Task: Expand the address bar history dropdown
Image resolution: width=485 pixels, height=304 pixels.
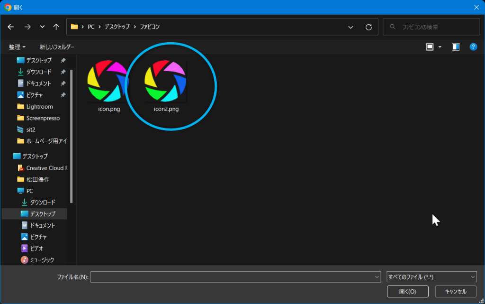Action: (x=350, y=27)
